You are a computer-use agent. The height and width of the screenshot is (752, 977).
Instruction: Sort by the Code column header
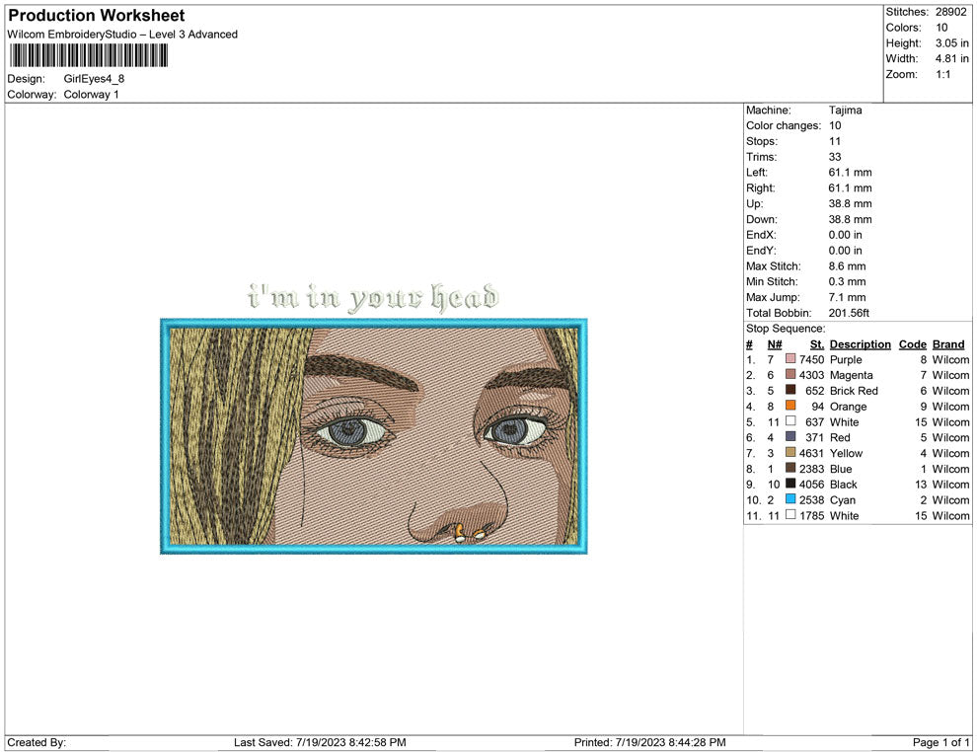[x=912, y=343]
